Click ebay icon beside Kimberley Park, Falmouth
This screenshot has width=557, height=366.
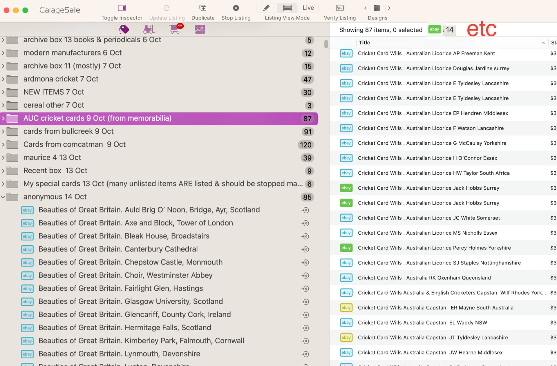27,341
